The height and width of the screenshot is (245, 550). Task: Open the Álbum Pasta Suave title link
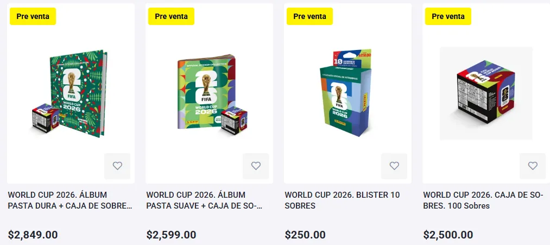[x=204, y=200]
